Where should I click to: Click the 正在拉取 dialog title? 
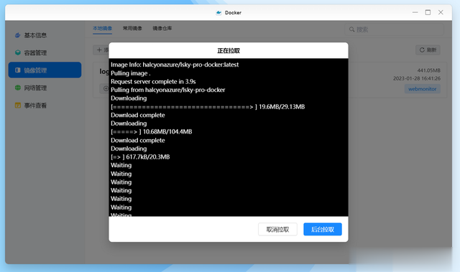tap(229, 51)
